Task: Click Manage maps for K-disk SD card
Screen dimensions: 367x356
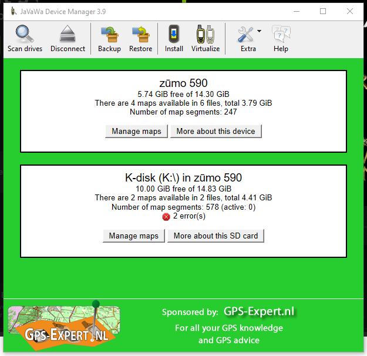Action: click(x=134, y=236)
